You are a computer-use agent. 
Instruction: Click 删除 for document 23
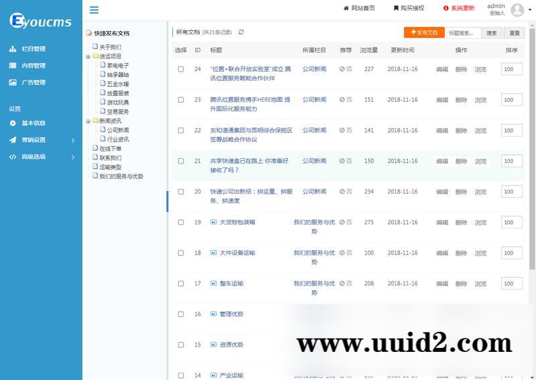coord(461,101)
